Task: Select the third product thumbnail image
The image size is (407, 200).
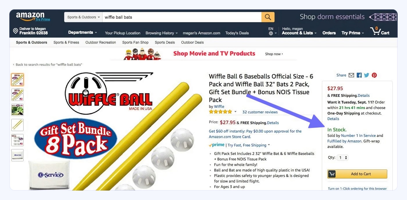Action: pyautogui.click(x=17, y=110)
